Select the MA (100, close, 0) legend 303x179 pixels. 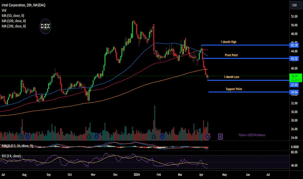[14, 21]
